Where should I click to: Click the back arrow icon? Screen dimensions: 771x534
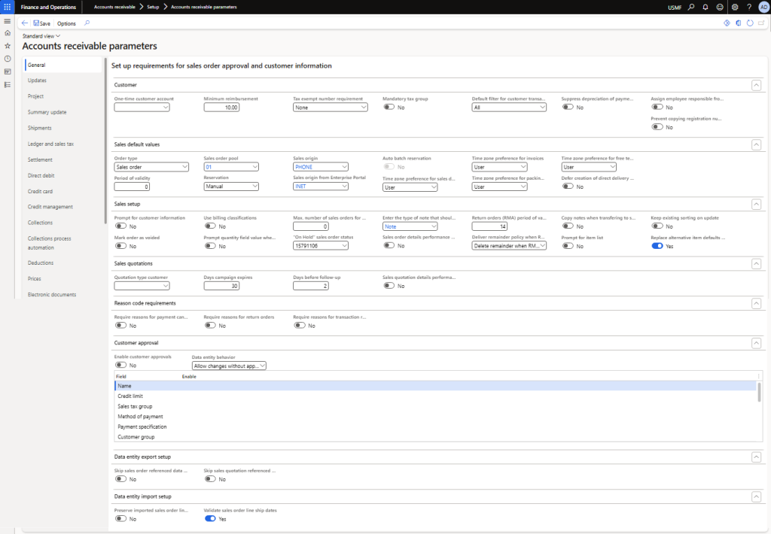pos(25,23)
